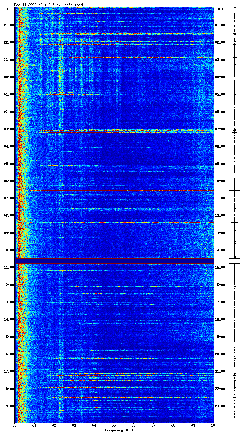Select the 01:00 tick on the UTC axis

coord(220,25)
